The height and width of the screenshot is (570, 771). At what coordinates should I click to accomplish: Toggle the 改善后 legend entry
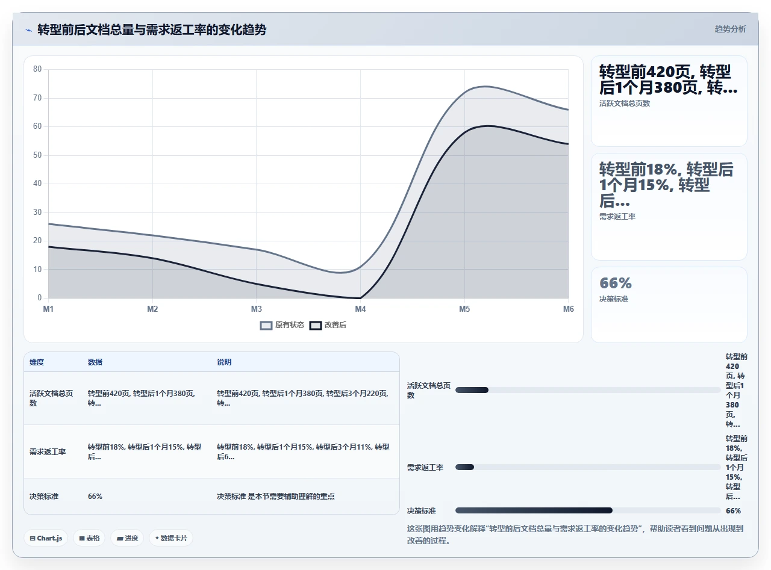click(x=328, y=325)
